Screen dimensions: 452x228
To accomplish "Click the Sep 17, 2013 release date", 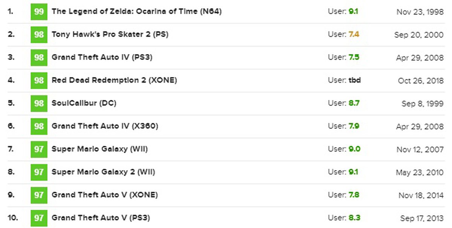I will tap(422, 218).
